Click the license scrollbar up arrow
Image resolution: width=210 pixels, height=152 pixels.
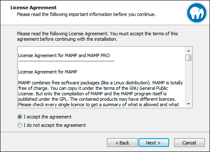click(189, 51)
